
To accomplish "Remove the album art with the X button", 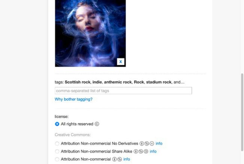I will [120, 62].
